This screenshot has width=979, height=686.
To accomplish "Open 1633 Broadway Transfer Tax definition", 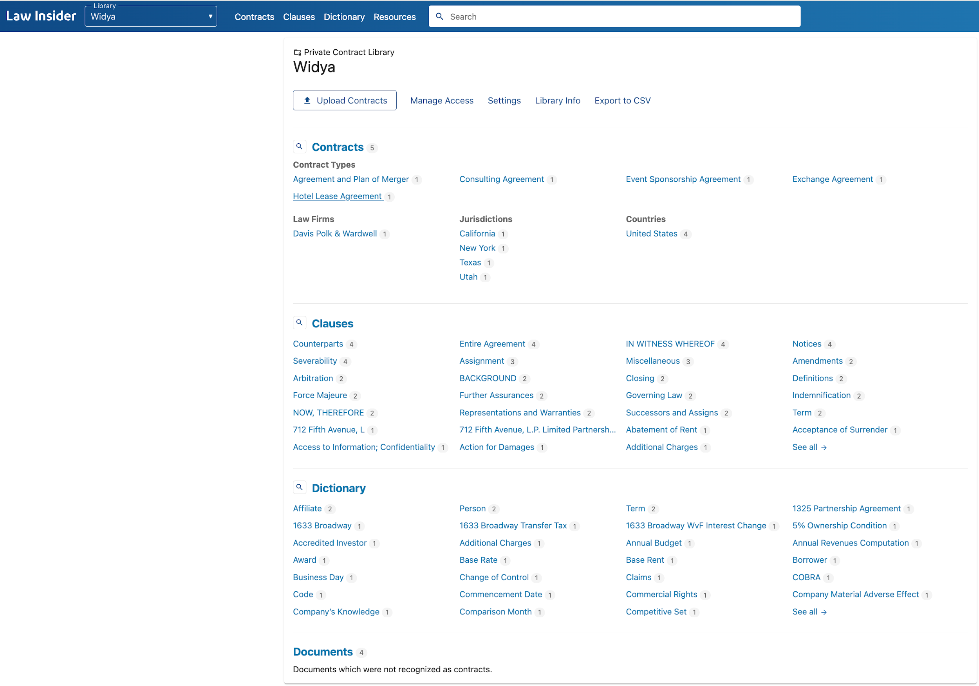I will (513, 526).
